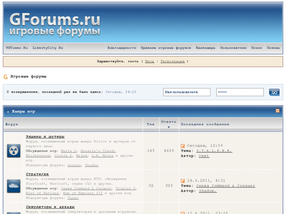Click replies count 305 for Стратегии
Image resolution: width=286 pixels, height=214 pixels.
169,186
